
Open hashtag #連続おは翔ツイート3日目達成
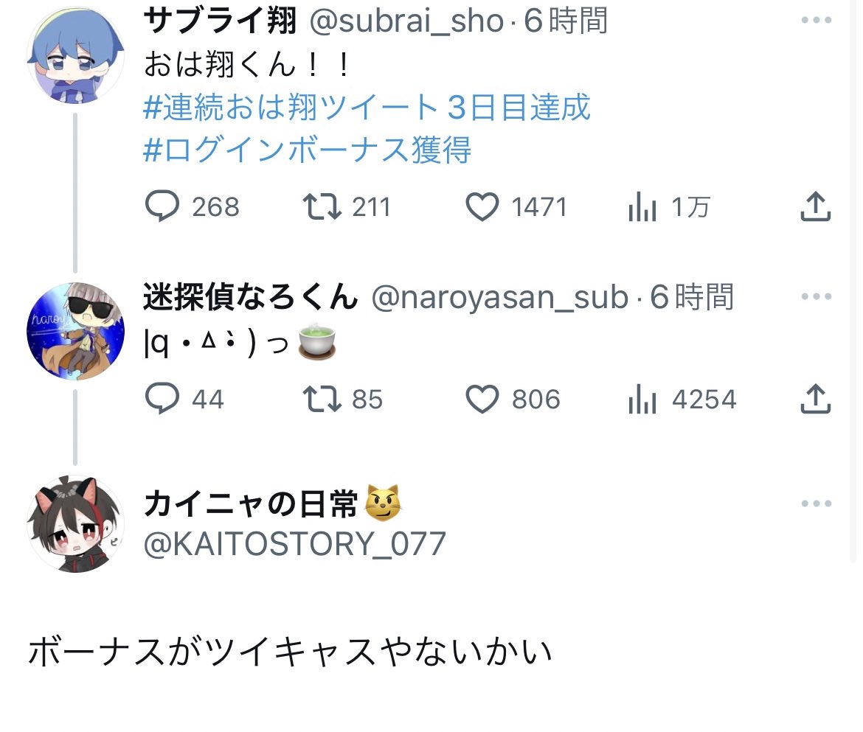tap(367, 107)
